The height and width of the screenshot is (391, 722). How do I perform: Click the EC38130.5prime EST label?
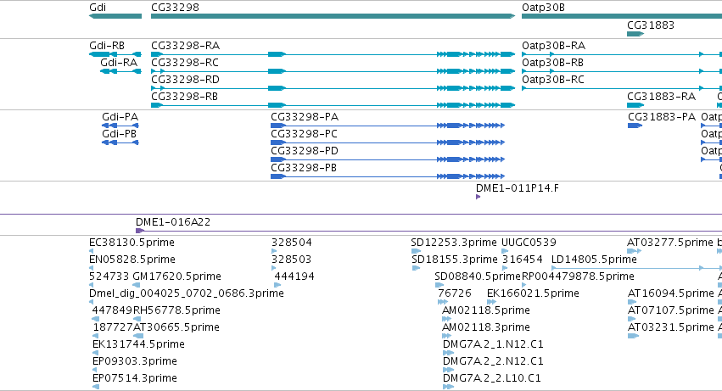pyautogui.click(x=132, y=243)
